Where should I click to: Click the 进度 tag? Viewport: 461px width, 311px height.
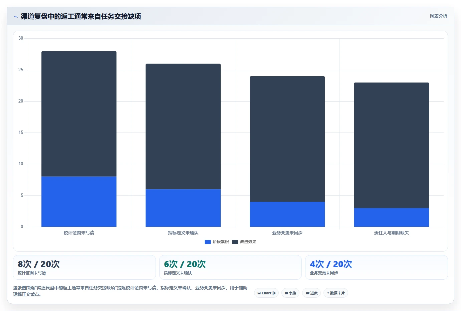coord(311,293)
